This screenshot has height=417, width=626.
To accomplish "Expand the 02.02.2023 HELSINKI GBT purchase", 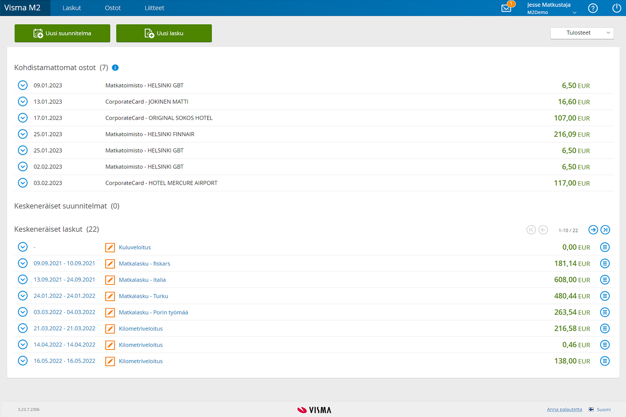I will (x=23, y=167).
